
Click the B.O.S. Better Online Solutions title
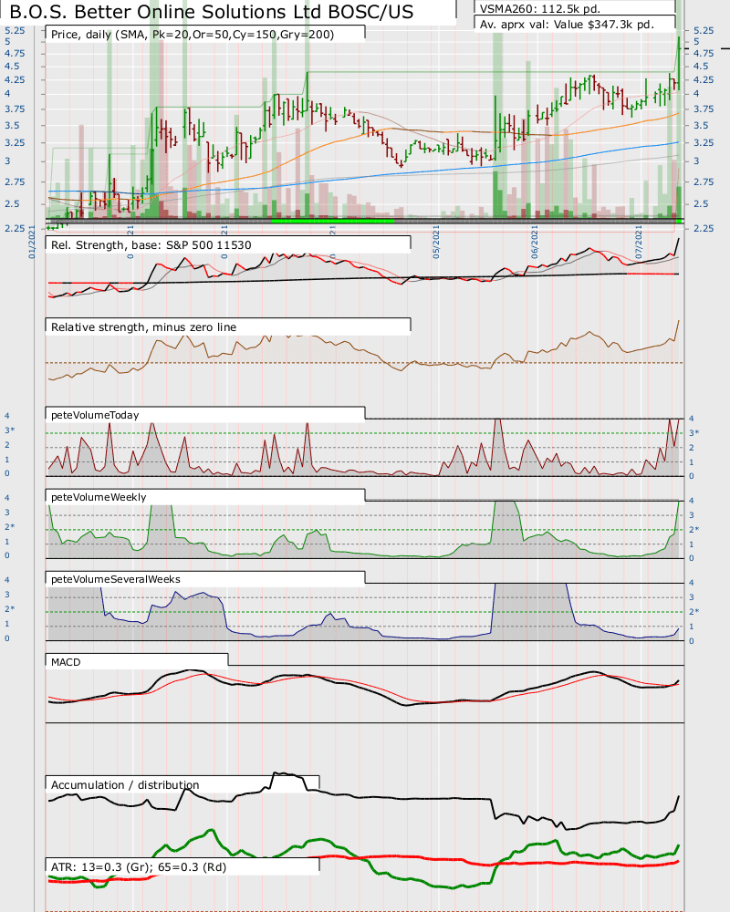pos(212,12)
